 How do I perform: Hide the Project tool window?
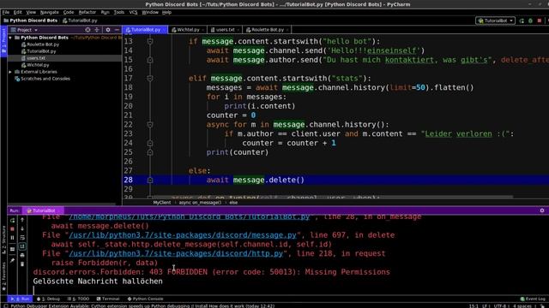(117, 30)
